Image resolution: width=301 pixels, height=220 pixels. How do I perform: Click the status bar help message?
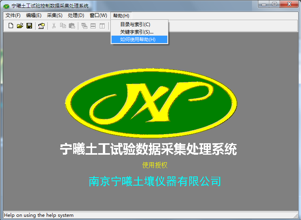[x=39, y=215]
